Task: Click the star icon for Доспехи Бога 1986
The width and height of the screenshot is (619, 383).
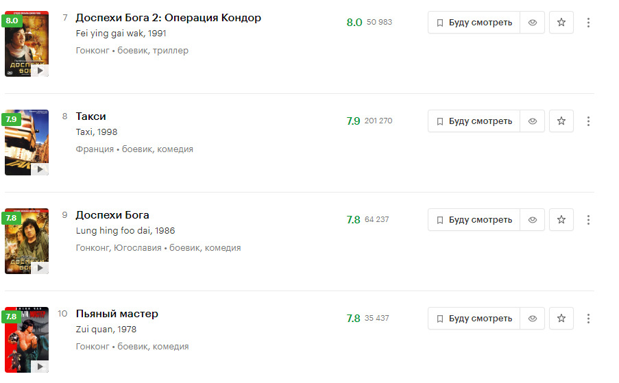Action: pos(561,220)
